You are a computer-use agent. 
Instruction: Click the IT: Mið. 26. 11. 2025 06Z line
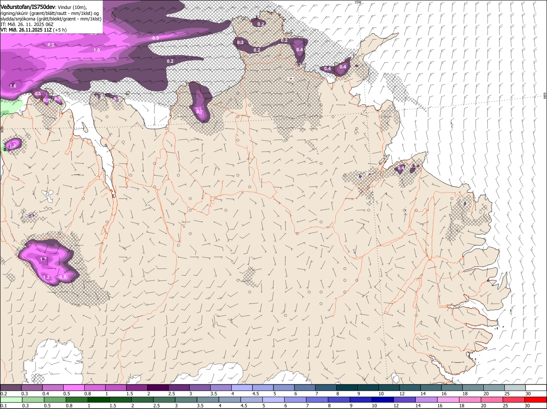point(27,24)
